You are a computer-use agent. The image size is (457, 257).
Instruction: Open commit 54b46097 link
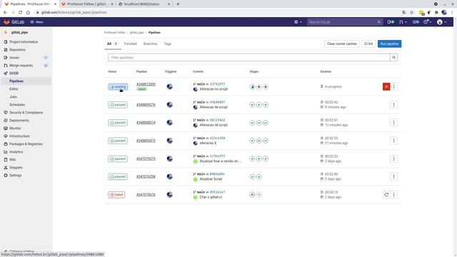(217, 102)
